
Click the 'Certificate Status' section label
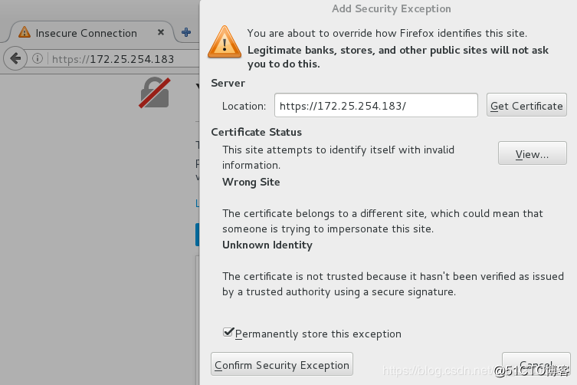[x=257, y=132]
